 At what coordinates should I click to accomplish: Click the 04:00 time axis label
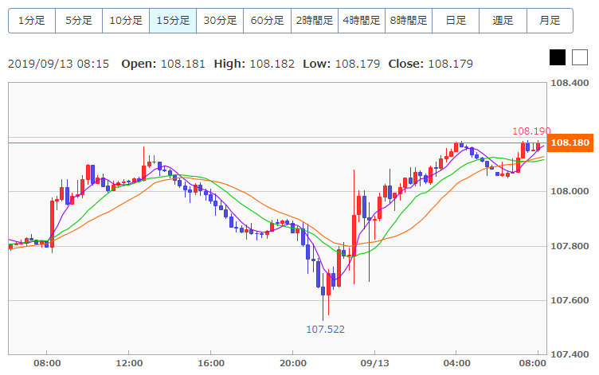point(456,363)
